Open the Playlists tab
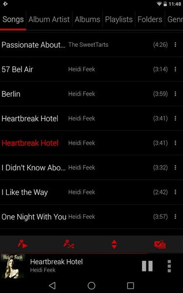 (119, 20)
